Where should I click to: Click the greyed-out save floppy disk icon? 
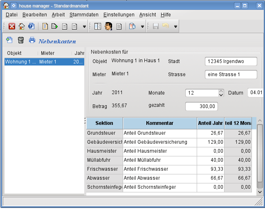pyautogui.click(x=155, y=27)
